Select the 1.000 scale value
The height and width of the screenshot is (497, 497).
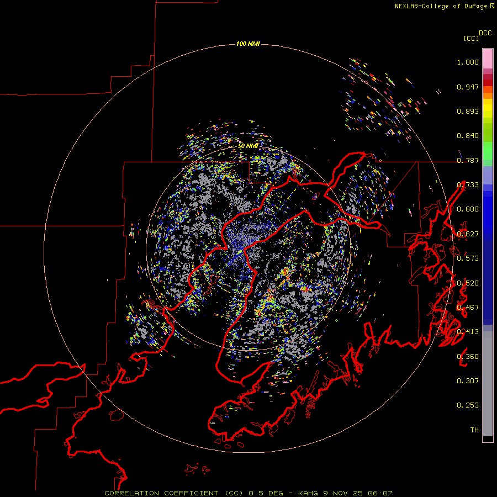click(x=468, y=62)
